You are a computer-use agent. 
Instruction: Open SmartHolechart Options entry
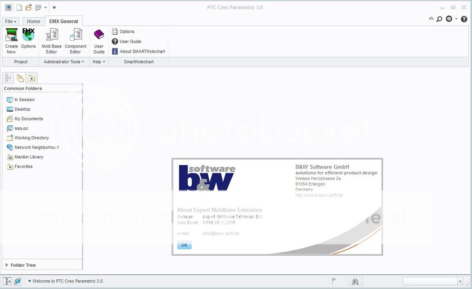pos(123,31)
